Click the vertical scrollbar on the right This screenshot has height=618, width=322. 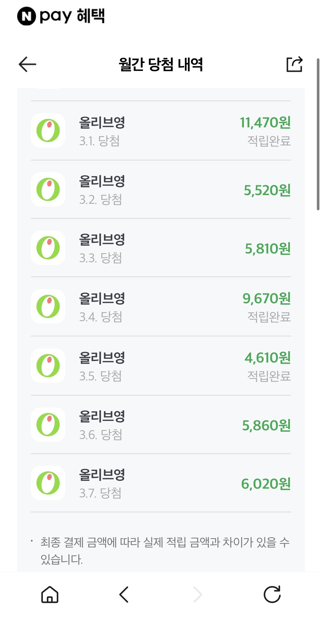318,134
